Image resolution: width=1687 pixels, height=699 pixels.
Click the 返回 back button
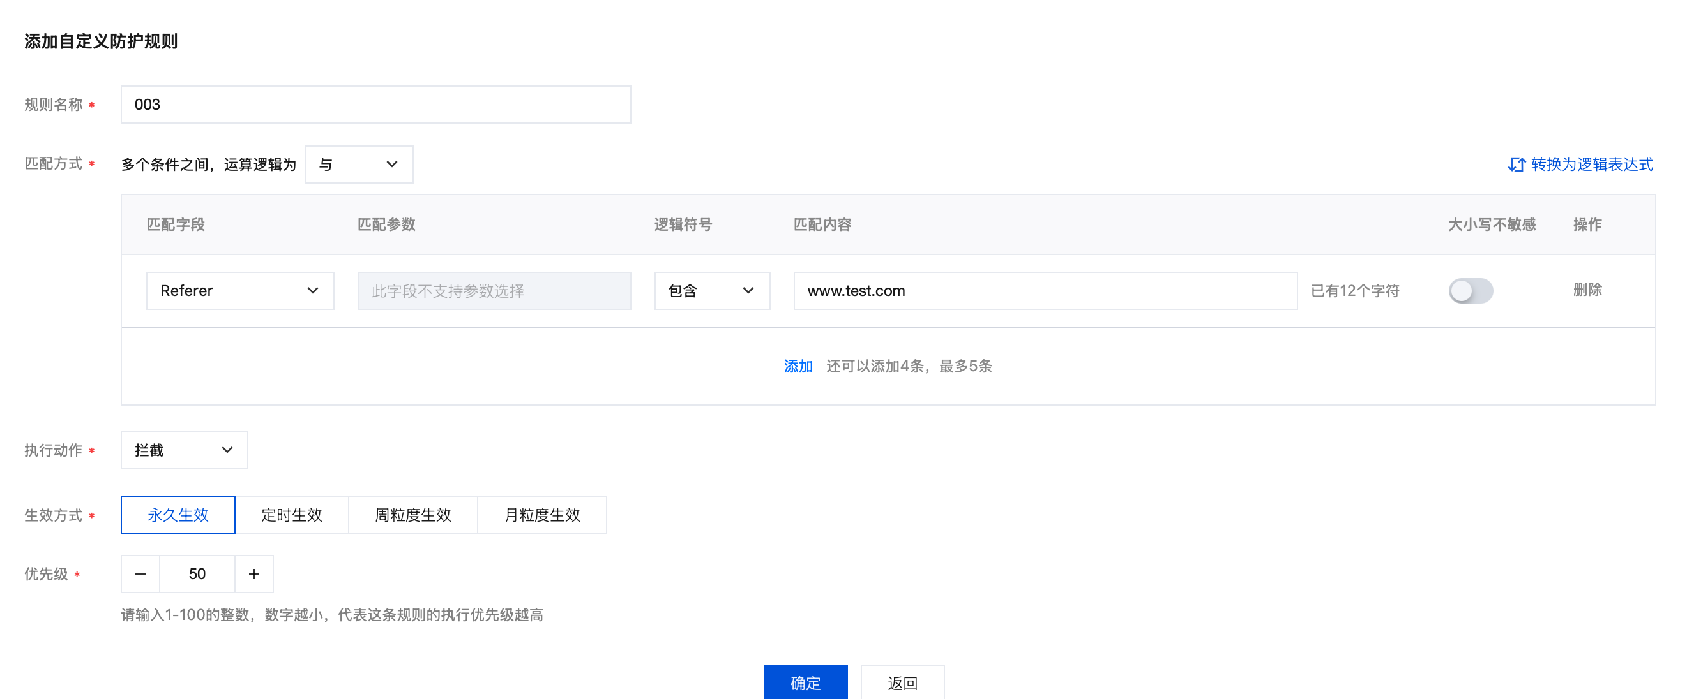pos(902,682)
